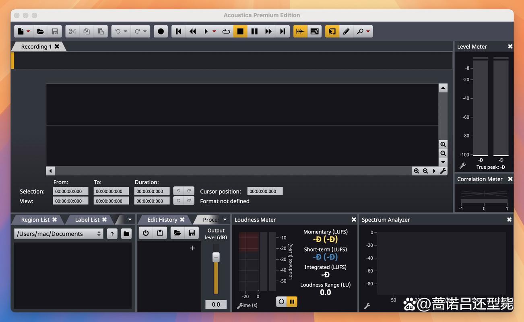Open play options dropdown arrow
The width and height of the screenshot is (524, 322).
214,31
